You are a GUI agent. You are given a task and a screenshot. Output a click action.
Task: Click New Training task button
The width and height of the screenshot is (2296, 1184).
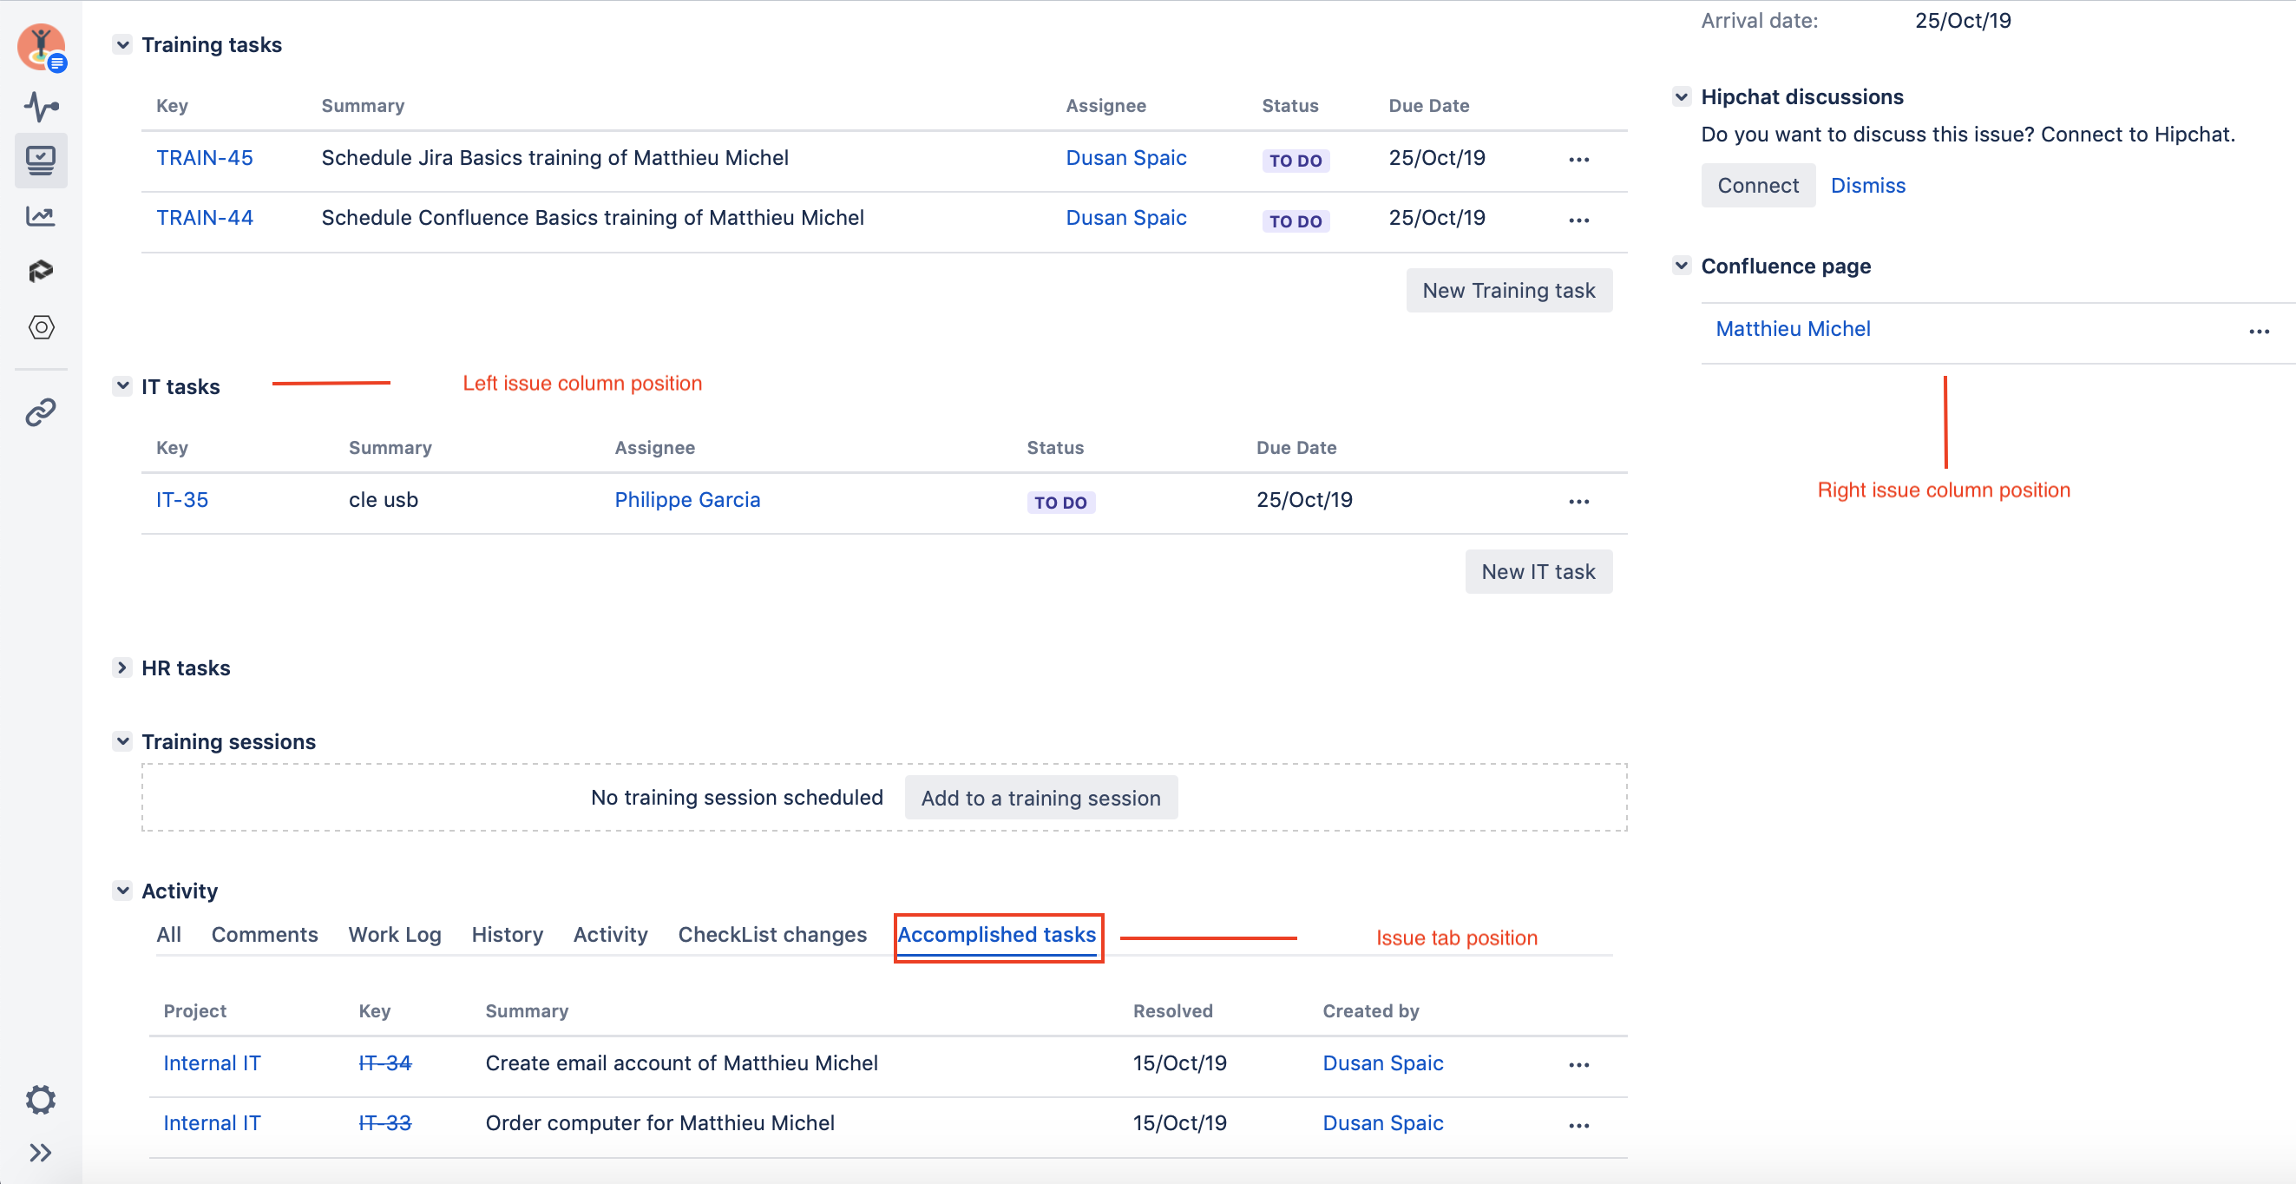1506,290
